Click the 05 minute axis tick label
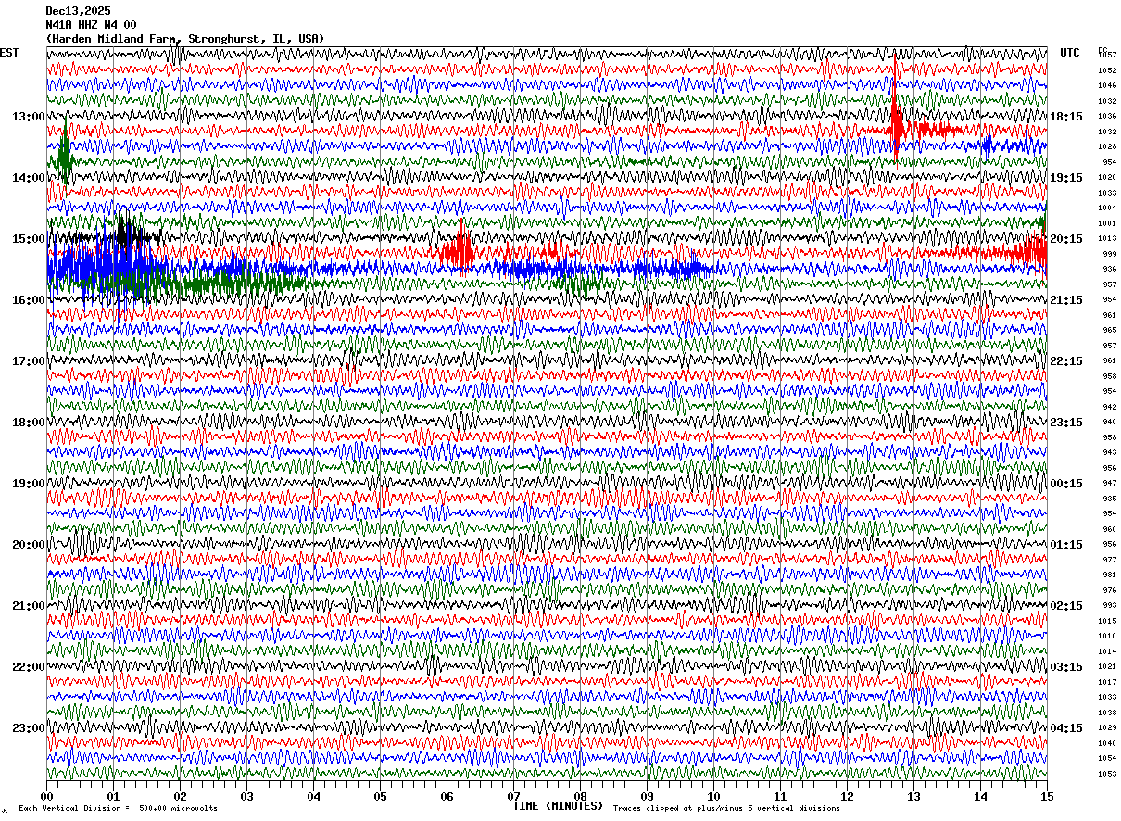 pyautogui.click(x=380, y=796)
